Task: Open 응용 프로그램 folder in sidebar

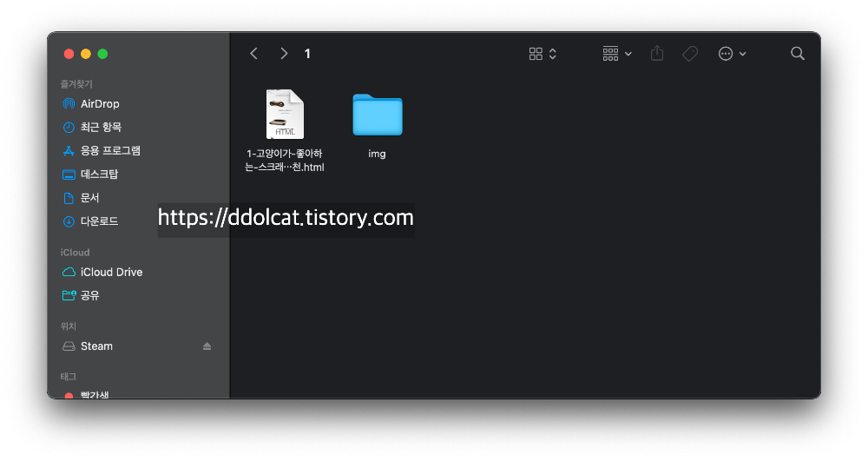Action: coord(110,151)
